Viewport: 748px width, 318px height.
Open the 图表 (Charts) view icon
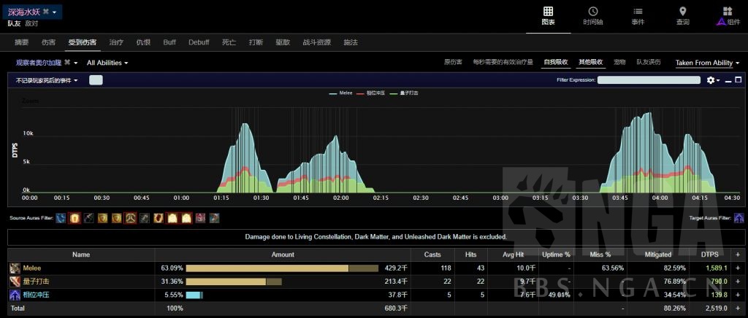point(548,15)
